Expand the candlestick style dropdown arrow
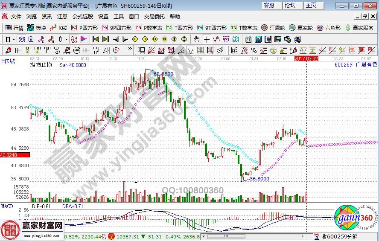Screen dimensions: 379x241 tap(66, 39)
